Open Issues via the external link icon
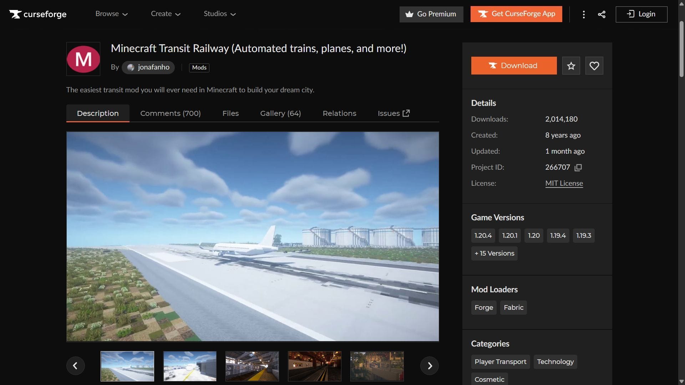This screenshot has height=385, width=685. [406, 113]
